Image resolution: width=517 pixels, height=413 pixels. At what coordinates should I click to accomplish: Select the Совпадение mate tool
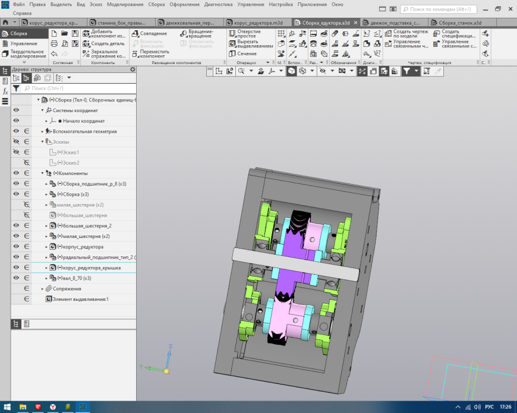pos(153,34)
